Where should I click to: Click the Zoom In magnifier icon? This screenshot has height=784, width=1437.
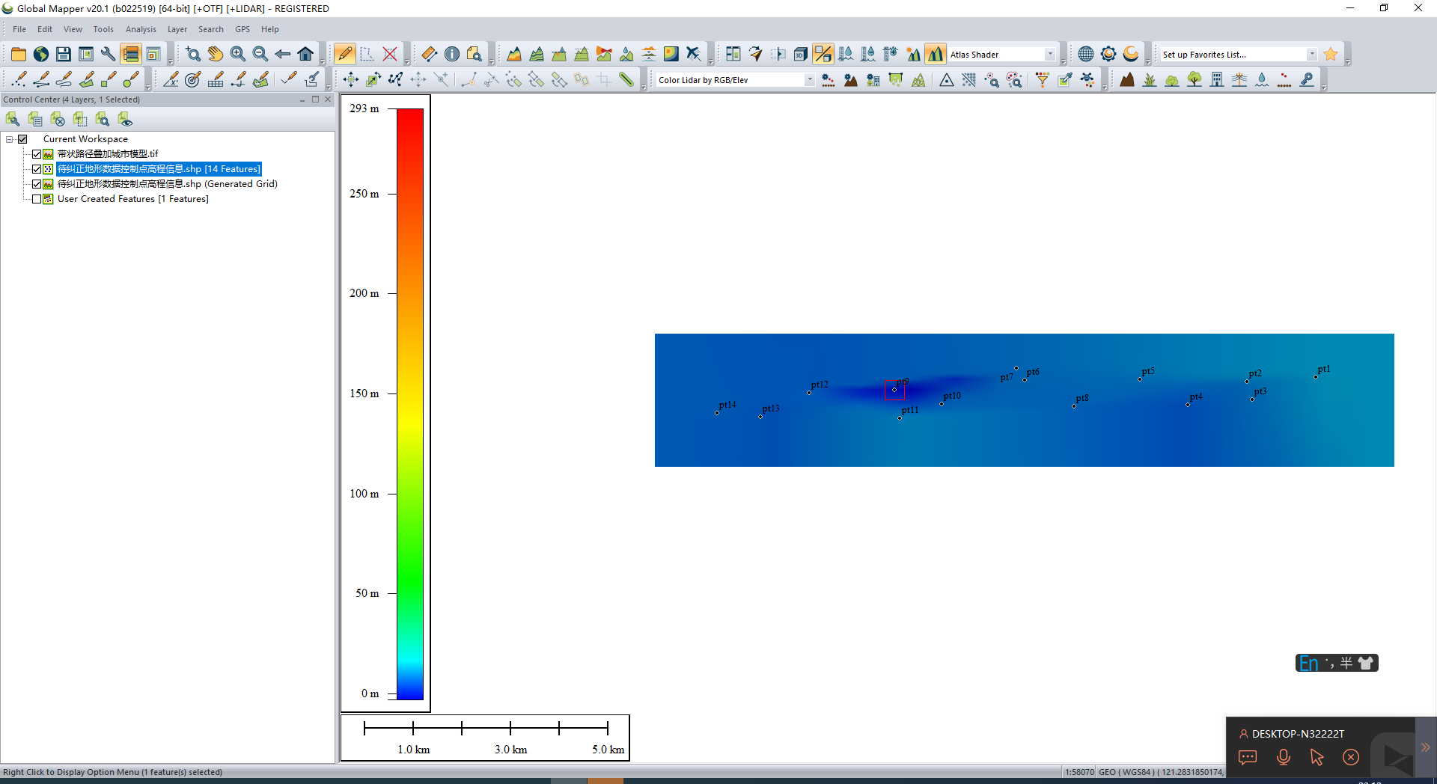tap(238, 54)
